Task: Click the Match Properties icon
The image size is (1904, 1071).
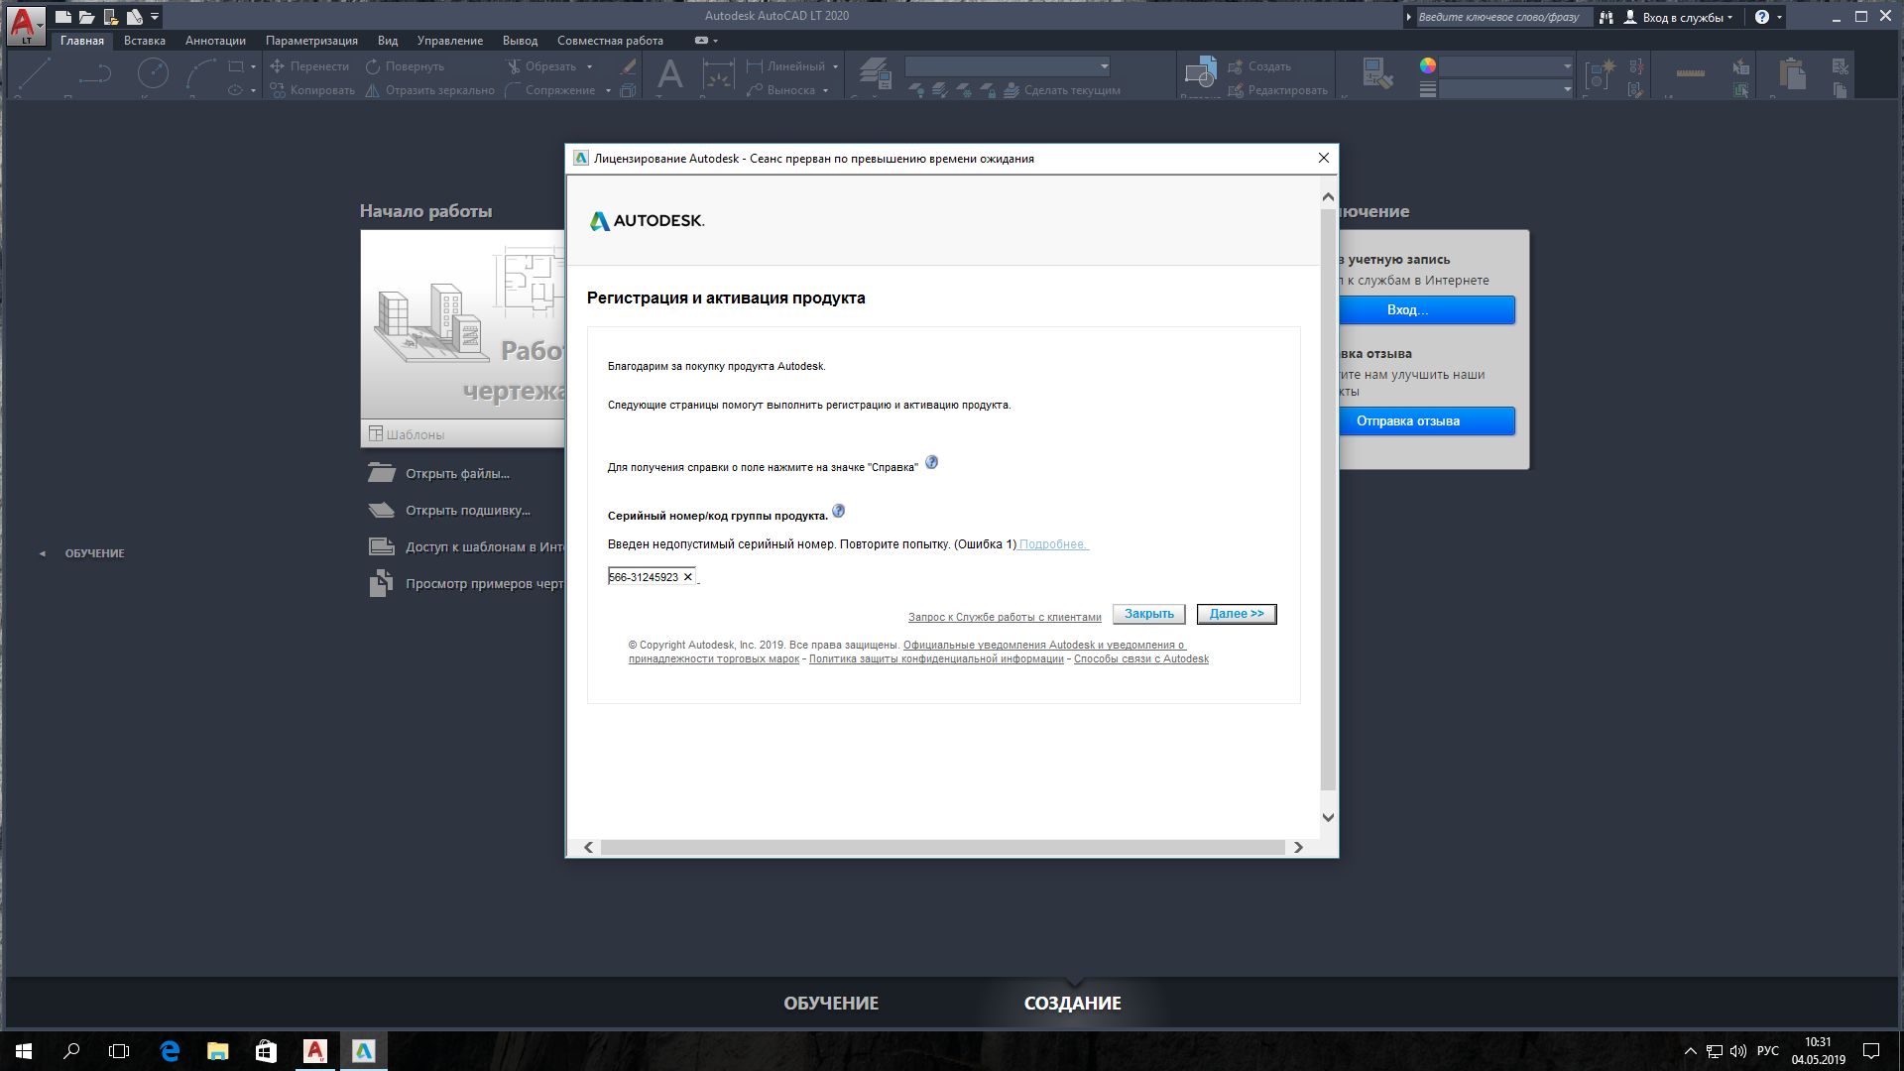Action: 1376,74
